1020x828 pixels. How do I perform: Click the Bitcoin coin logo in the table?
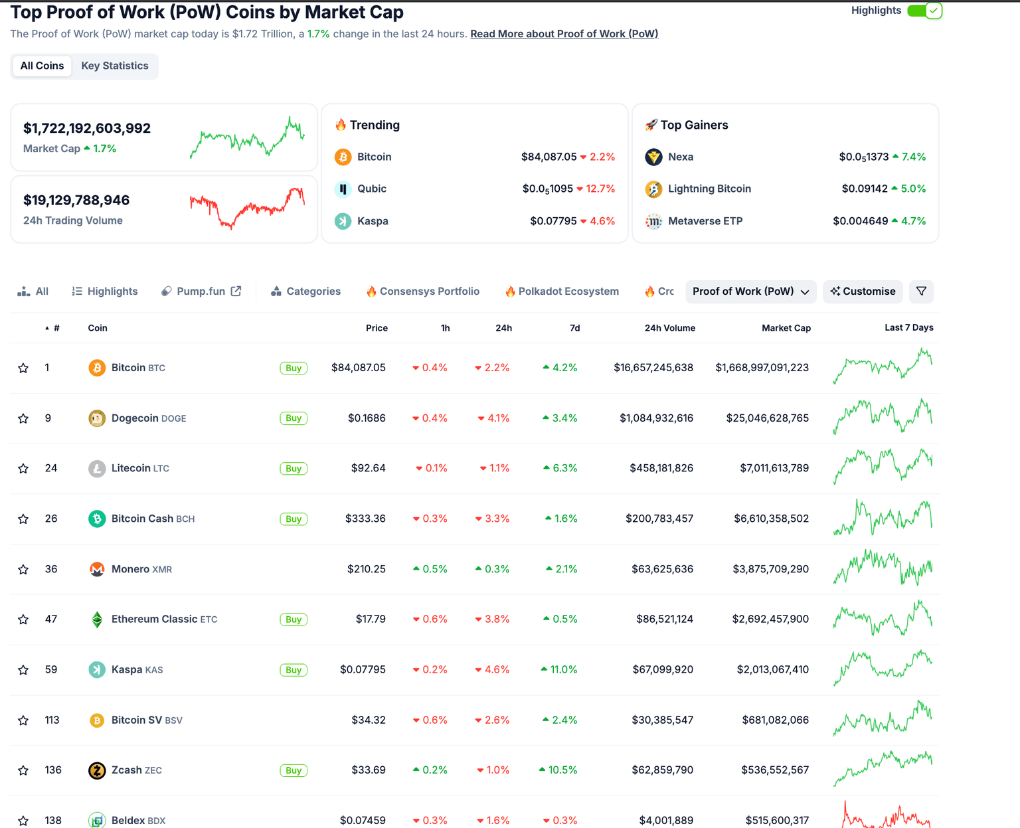[97, 367]
